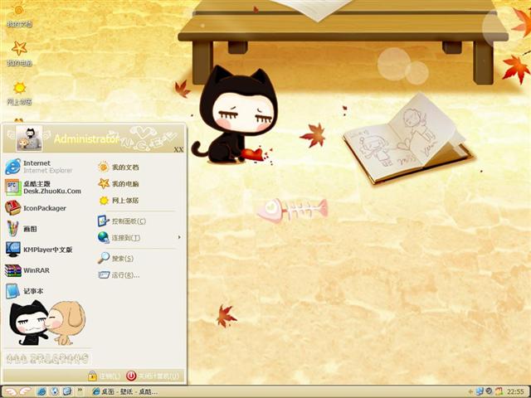Select the sun 网上邻居 desktop icon
This screenshot has height=398, width=531.
(x=19, y=93)
